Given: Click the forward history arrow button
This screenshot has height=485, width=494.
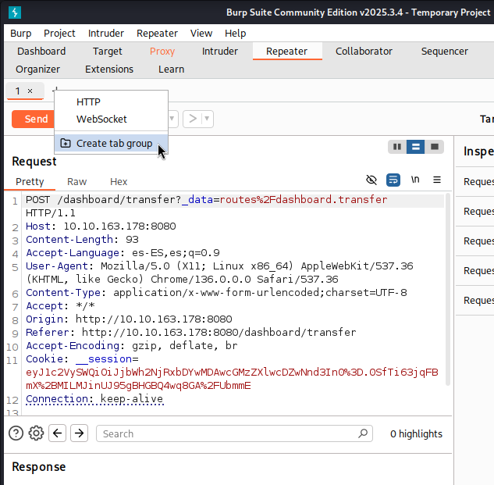Looking at the screenshot, I should click(193, 119).
